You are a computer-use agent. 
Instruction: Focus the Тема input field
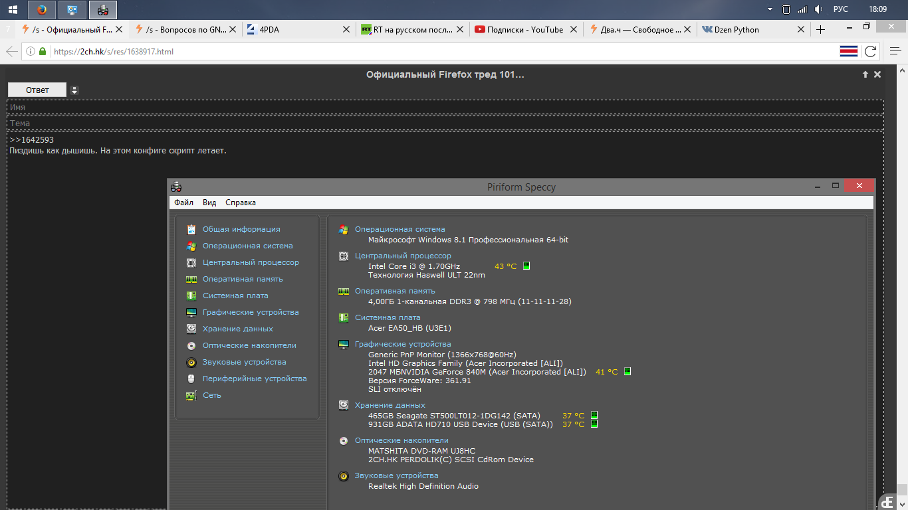445,123
